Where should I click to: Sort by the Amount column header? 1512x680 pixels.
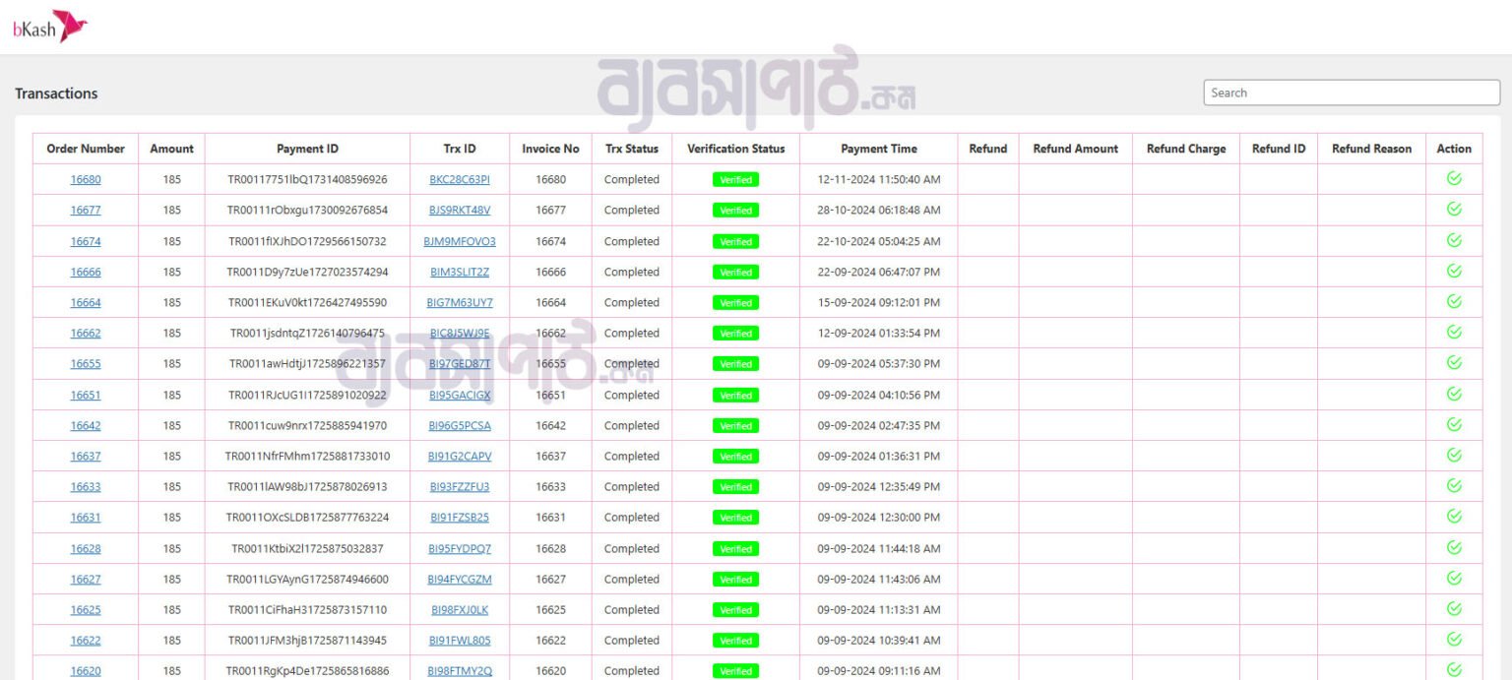[x=171, y=148]
